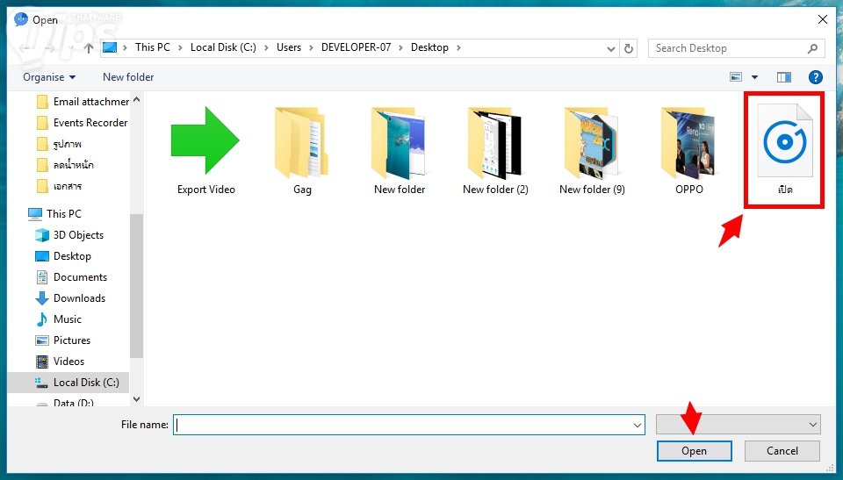Click in the File name field
The height and width of the screenshot is (480, 843).
click(403, 425)
